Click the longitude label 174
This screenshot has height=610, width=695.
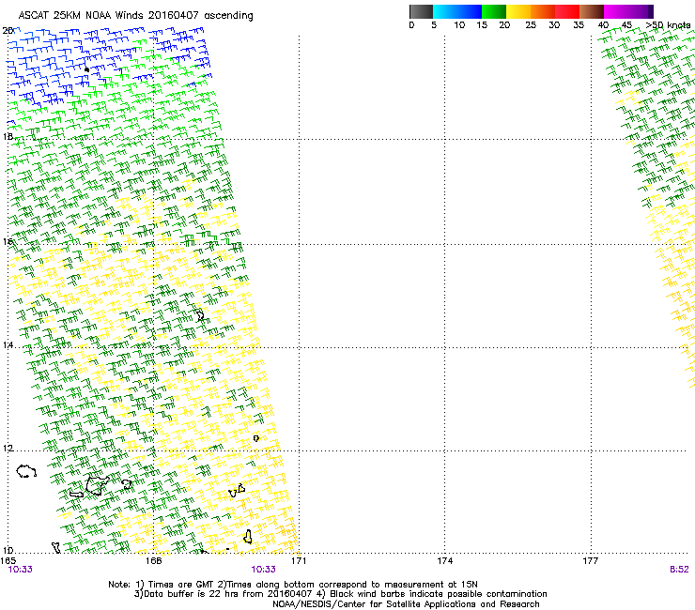[x=444, y=561]
